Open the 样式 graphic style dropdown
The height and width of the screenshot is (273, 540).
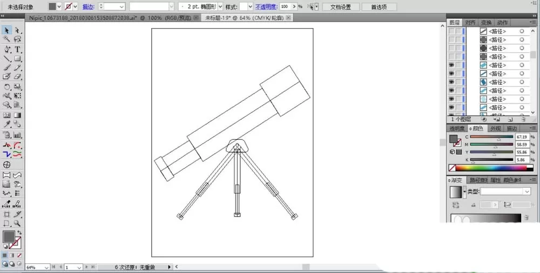(250, 6)
